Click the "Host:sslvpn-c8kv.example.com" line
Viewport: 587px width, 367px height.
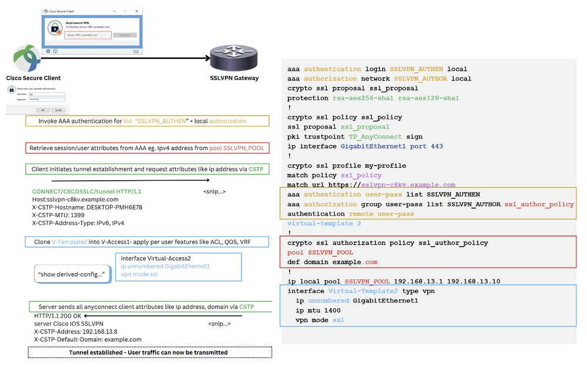coord(75,200)
